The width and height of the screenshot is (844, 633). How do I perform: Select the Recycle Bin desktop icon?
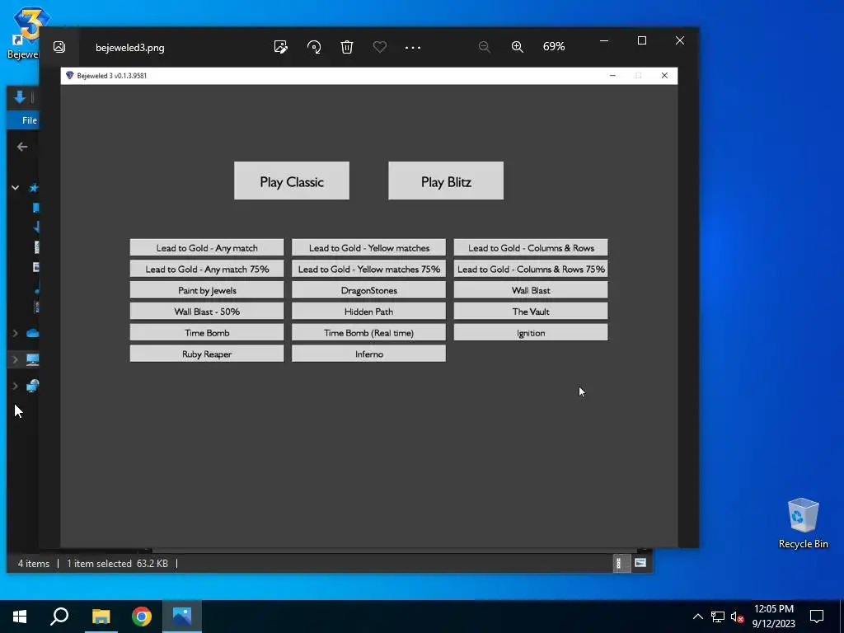point(803,523)
